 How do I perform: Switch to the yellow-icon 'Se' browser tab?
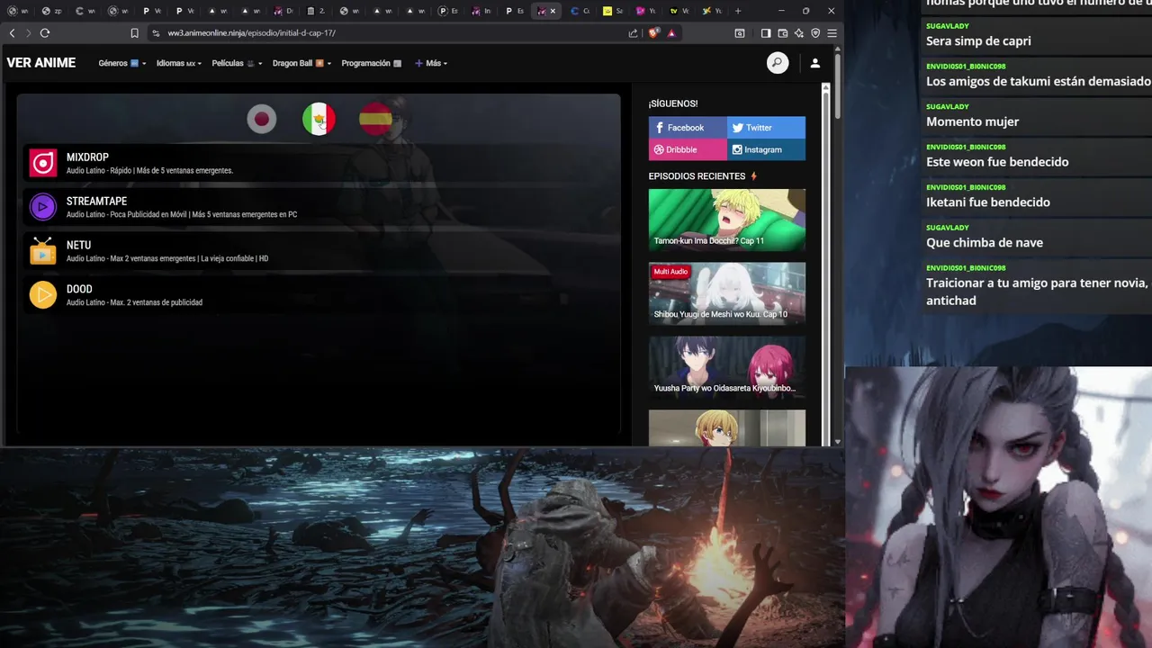point(612,11)
